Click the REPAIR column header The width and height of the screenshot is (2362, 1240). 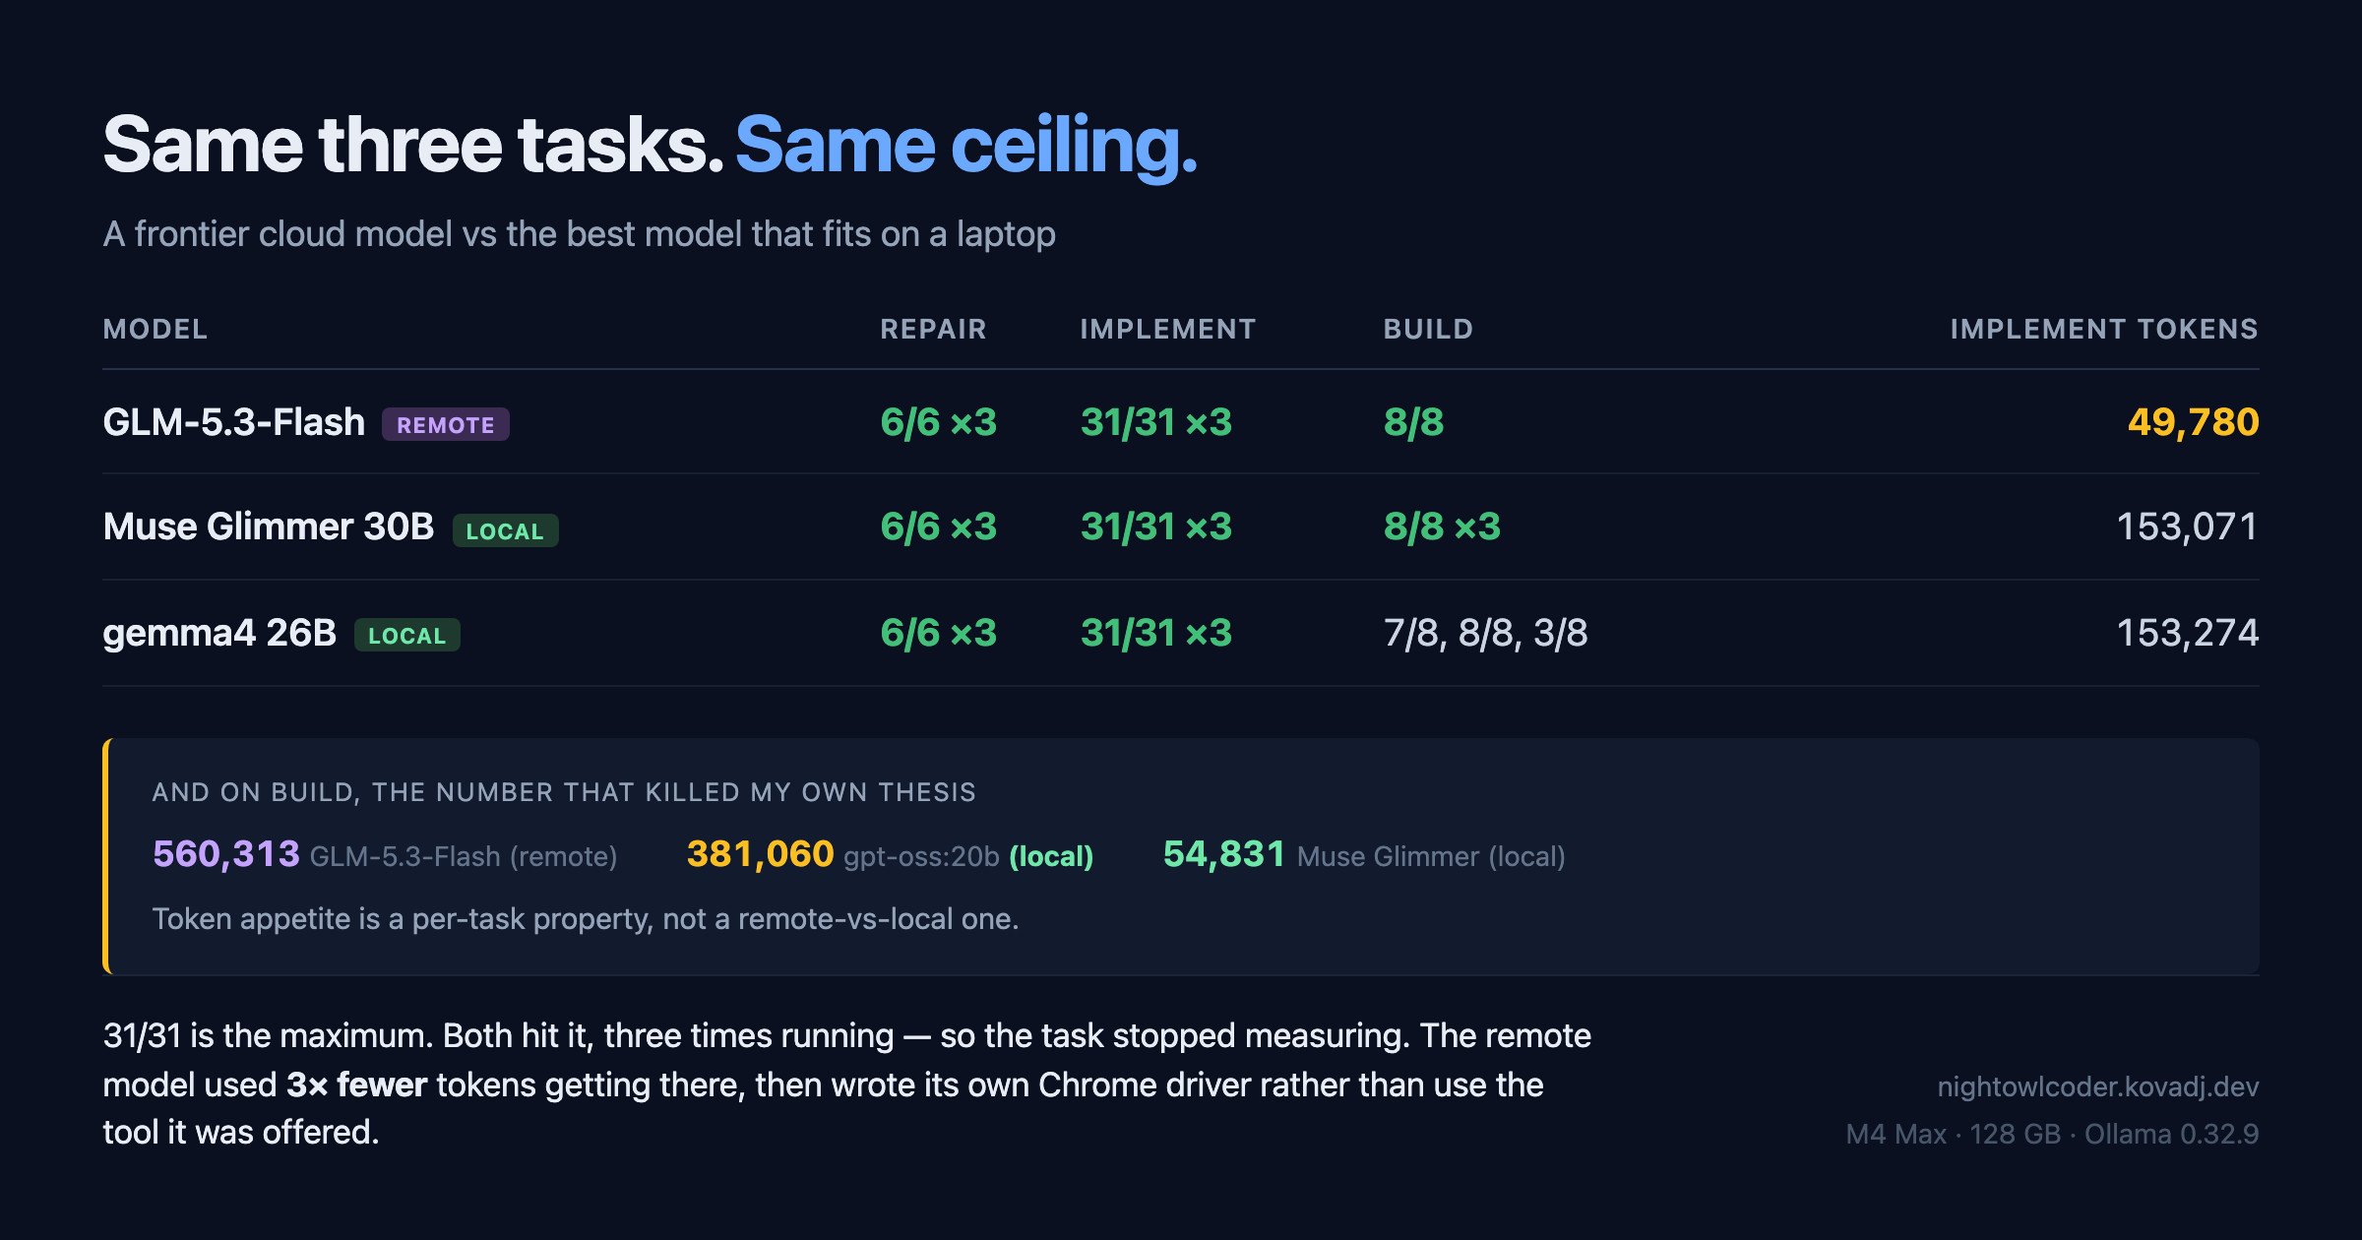point(933,329)
